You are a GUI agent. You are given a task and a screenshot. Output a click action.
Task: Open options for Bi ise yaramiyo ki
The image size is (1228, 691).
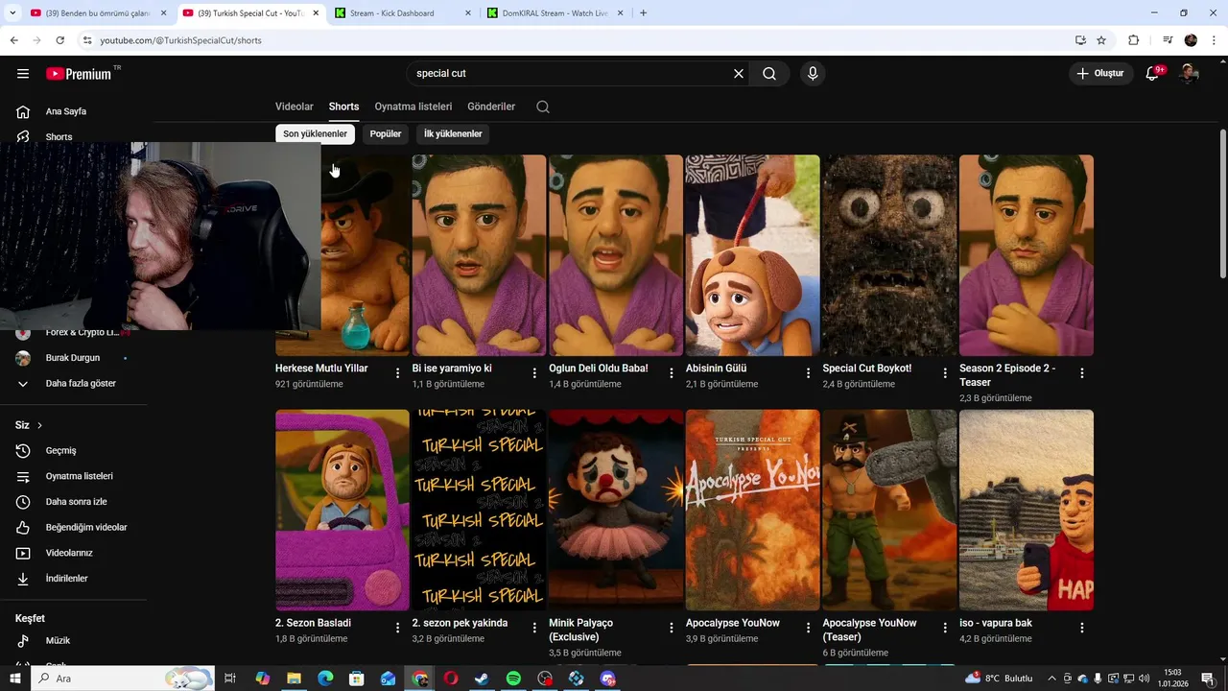pos(534,373)
